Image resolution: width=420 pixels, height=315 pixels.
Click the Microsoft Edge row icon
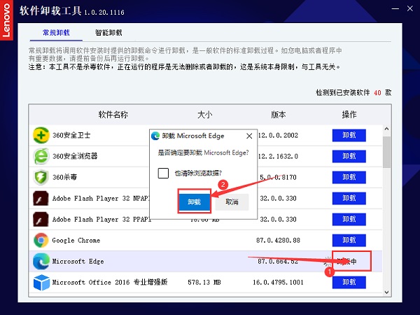pyautogui.click(x=41, y=261)
